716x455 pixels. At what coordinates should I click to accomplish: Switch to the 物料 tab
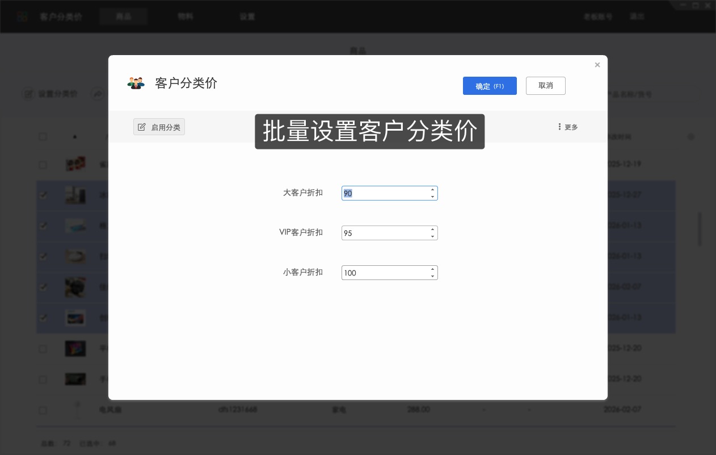coord(185,16)
